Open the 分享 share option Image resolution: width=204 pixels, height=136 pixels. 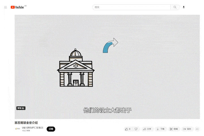click(147, 129)
